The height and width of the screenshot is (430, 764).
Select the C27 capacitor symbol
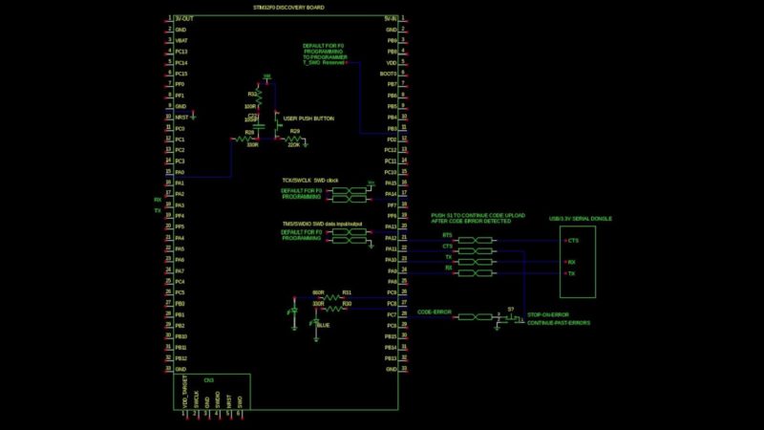[260, 126]
